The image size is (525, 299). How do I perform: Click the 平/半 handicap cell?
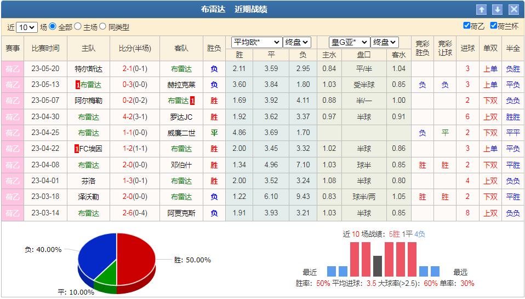[364, 69]
